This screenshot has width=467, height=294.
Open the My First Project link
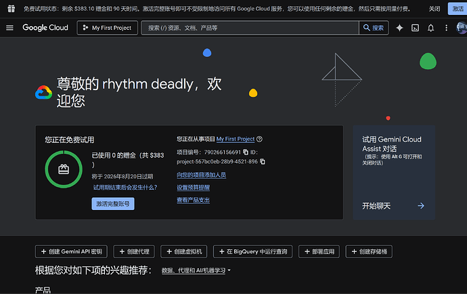[236, 139]
